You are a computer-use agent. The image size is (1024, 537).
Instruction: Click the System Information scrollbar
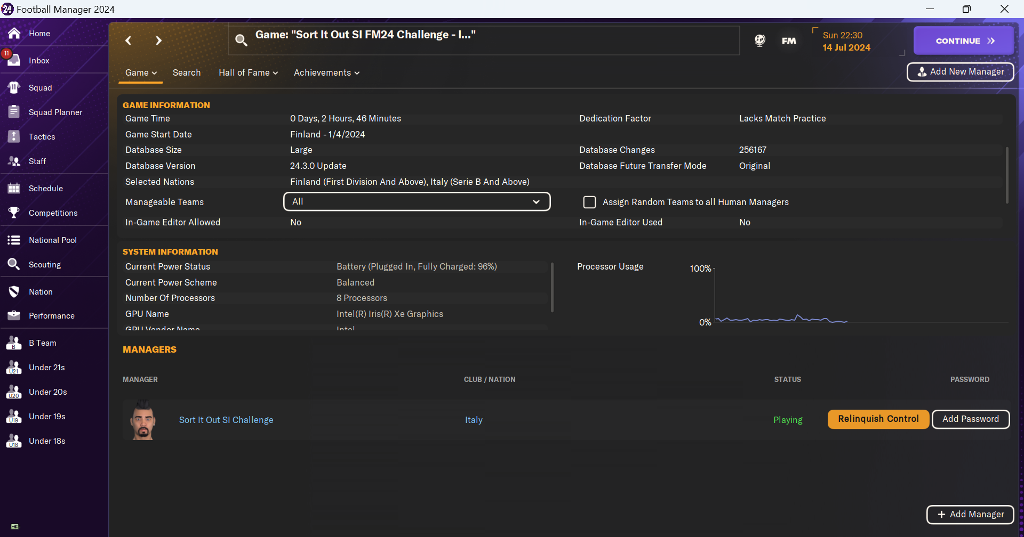pos(552,287)
